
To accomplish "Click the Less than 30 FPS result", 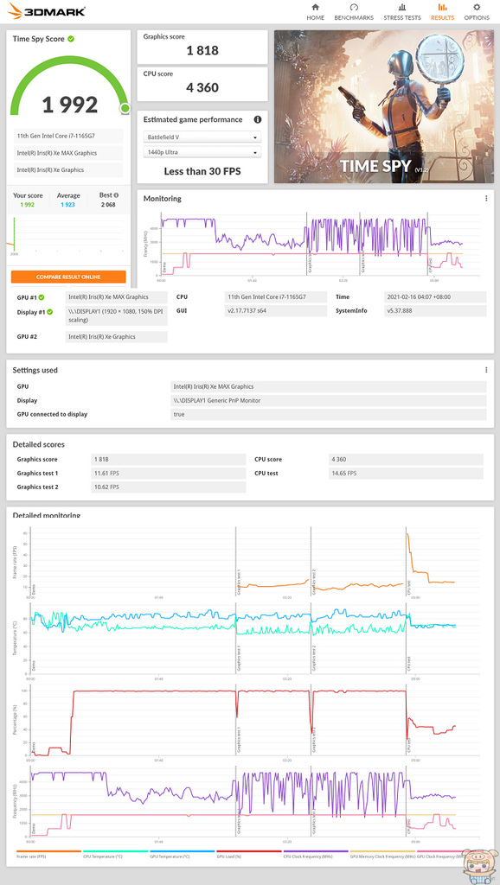I will pyautogui.click(x=202, y=171).
